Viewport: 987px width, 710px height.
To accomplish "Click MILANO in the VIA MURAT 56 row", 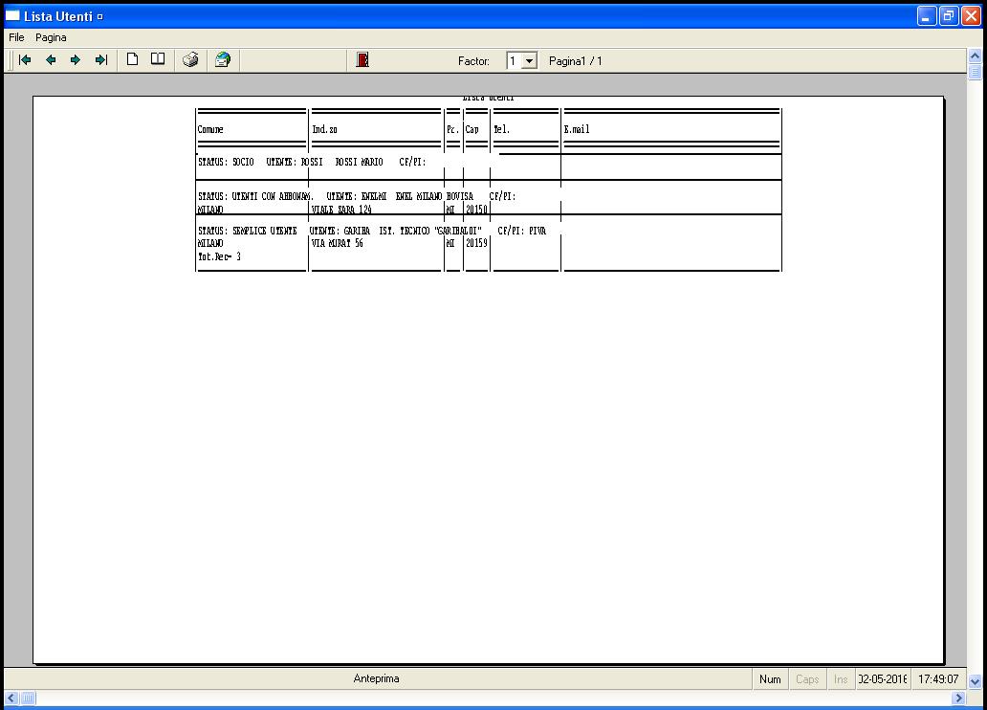I will coord(210,243).
